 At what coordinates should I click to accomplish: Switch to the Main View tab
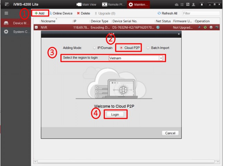[87, 4]
